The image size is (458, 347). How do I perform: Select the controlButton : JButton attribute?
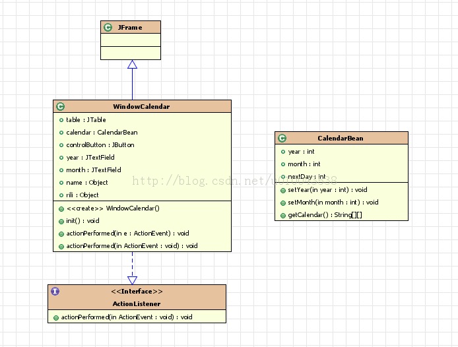(x=100, y=145)
